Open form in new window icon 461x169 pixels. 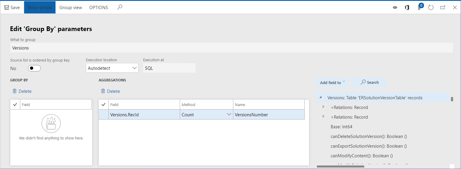point(443,8)
